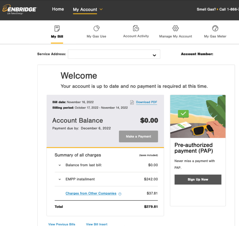239x226 pixels.
Task: Open the My Account menu
Action: pyautogui.click(x=85, y=10)
